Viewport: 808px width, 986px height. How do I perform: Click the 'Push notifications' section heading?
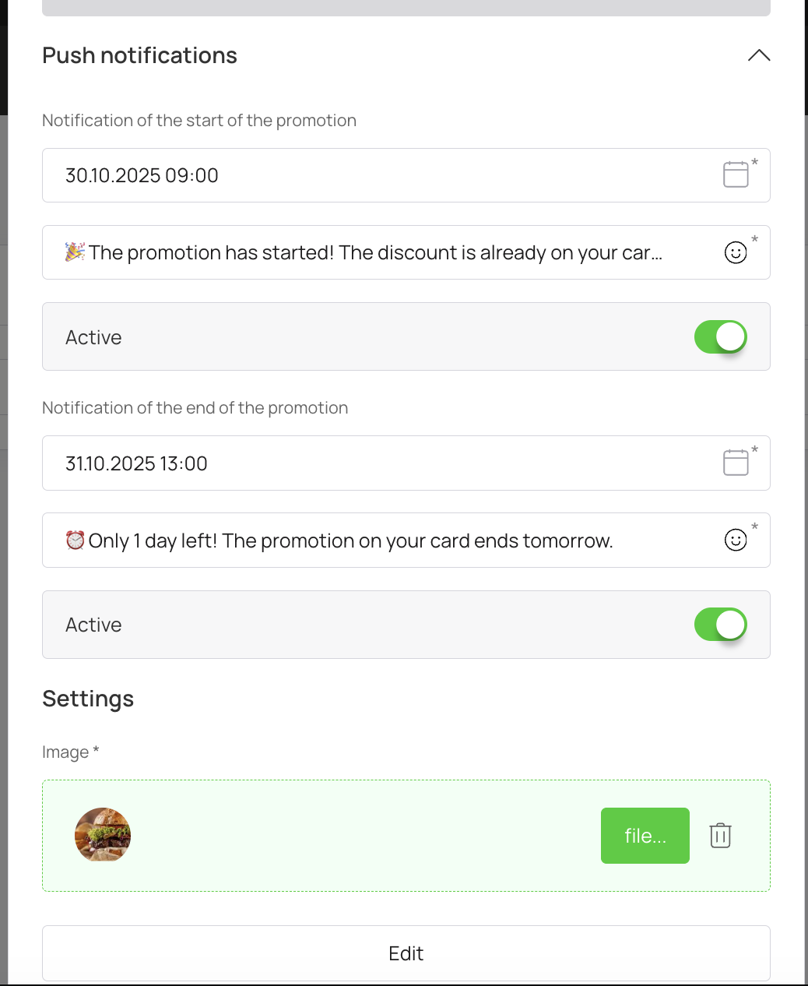[x=139, y=55]
